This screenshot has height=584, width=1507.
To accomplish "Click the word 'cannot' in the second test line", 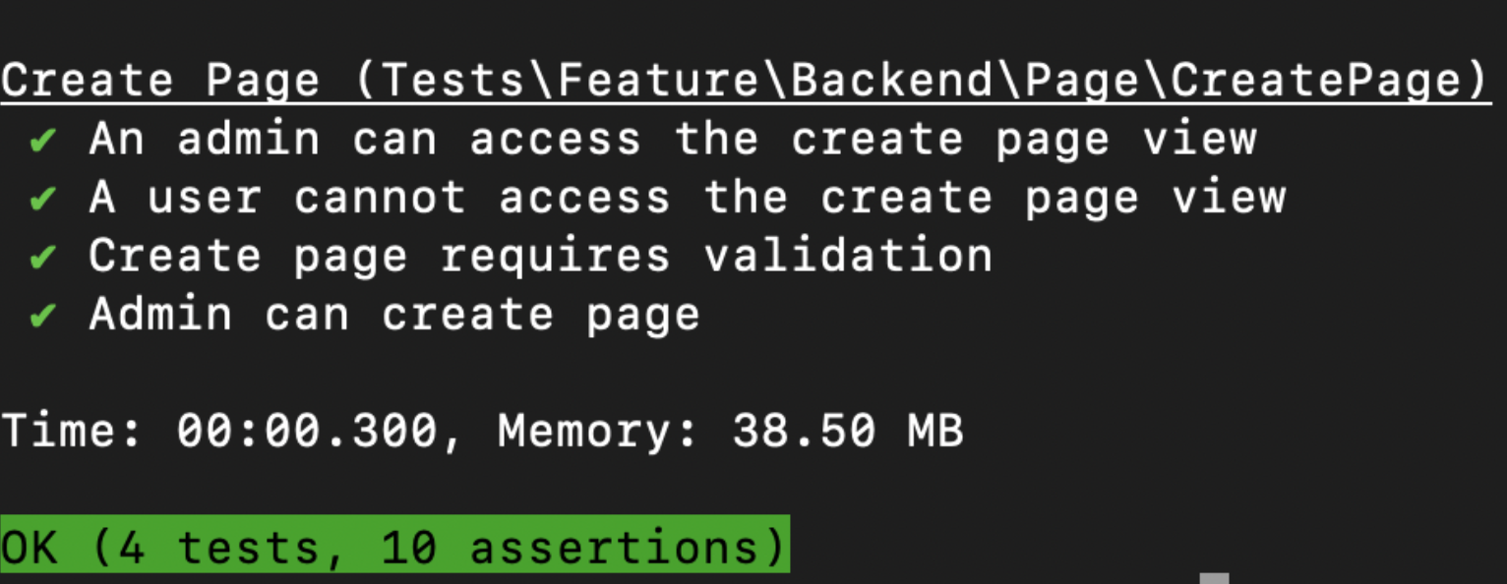I will click(x=379, y=198).
